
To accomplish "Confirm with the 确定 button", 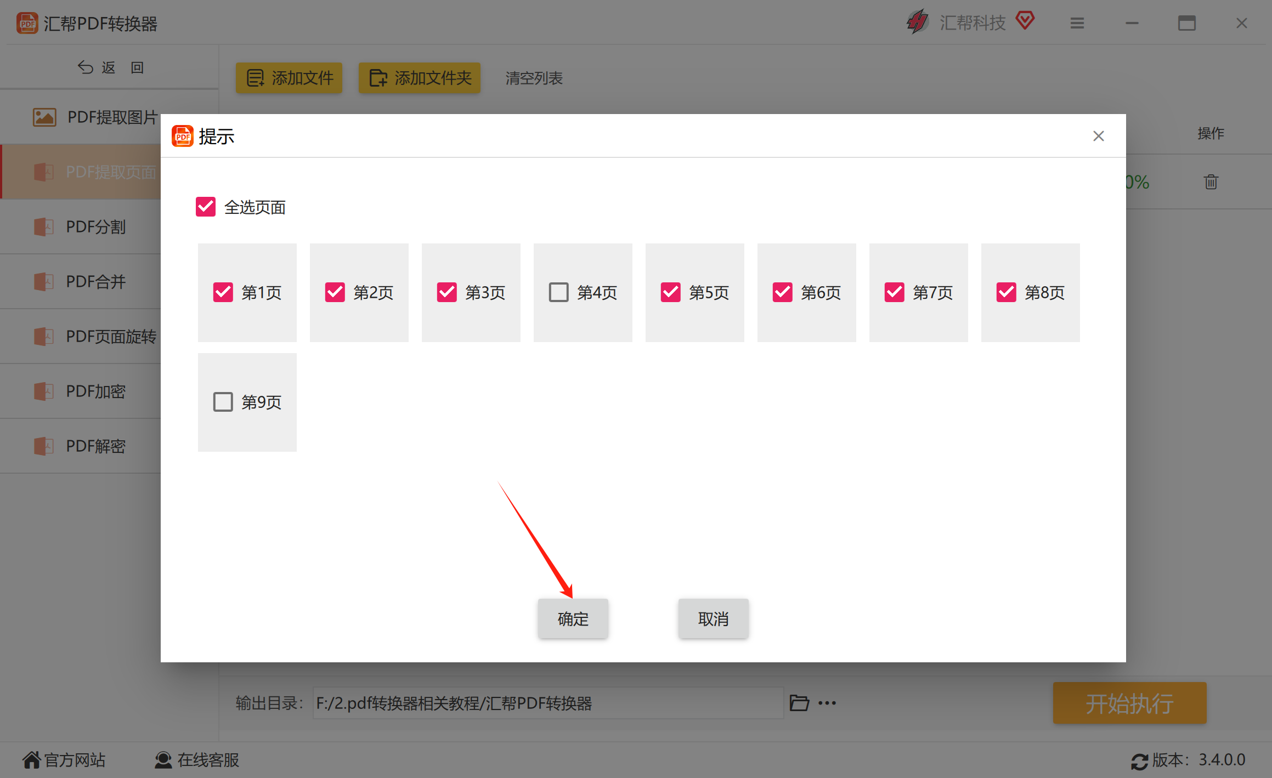I will coord(573,618).
